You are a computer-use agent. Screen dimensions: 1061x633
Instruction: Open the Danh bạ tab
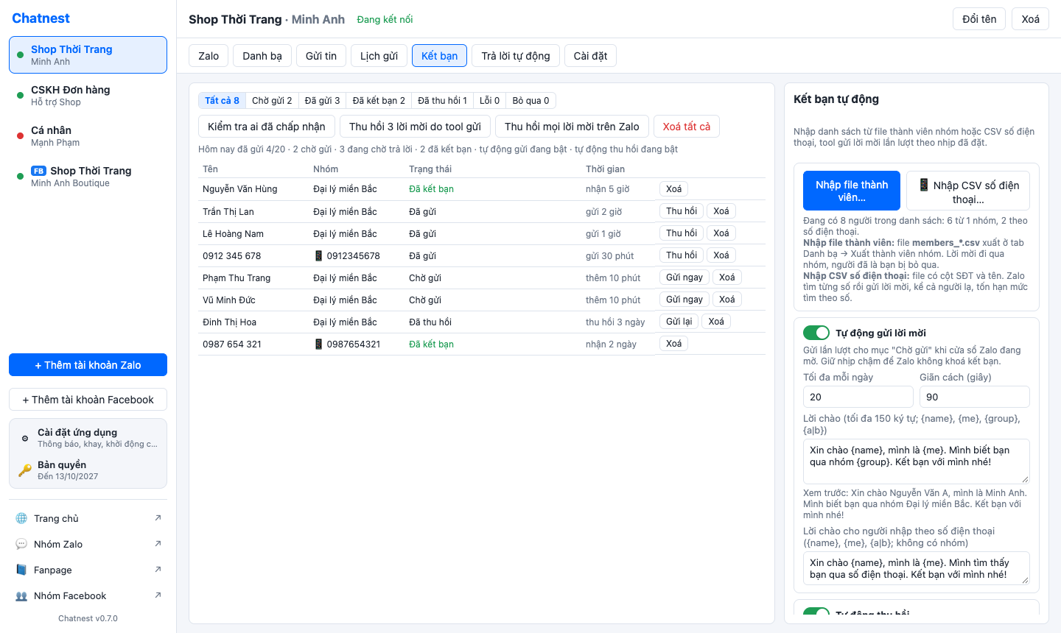pyautogui.click(x=262, y=56)
